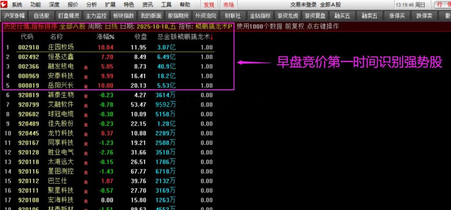View 外资流向 from the toolbar
Viewport: 451px width, 210px height.
206,16
